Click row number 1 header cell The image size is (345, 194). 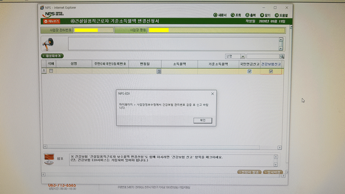pyautogui.click(x=44, y=71)
